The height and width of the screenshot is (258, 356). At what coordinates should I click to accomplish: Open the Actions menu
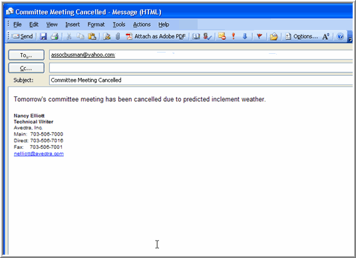click(x=142, y=25)
